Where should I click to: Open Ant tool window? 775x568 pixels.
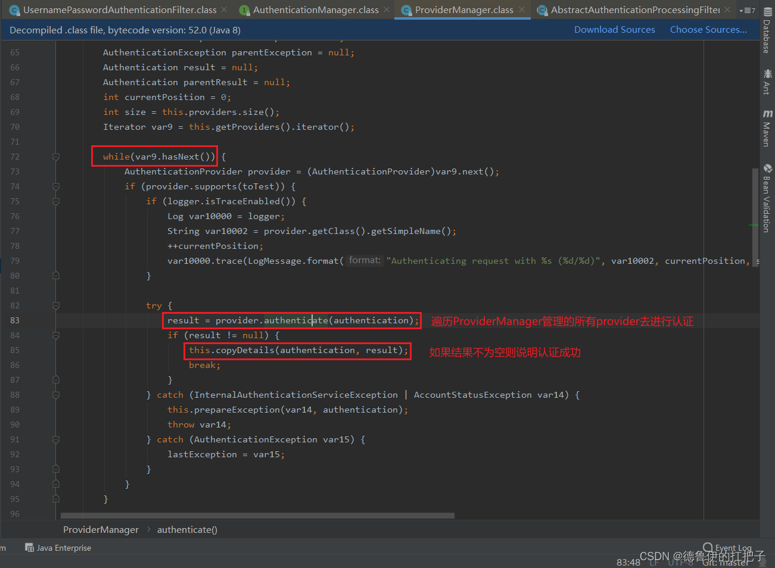(x=767, y=82)
